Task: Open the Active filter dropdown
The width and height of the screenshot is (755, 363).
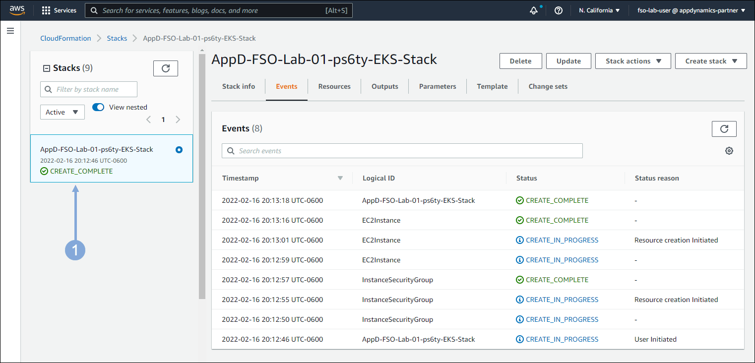Action: coord(62,112)
